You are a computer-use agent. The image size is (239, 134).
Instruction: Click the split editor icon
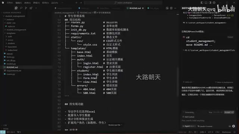coord(171,8)
